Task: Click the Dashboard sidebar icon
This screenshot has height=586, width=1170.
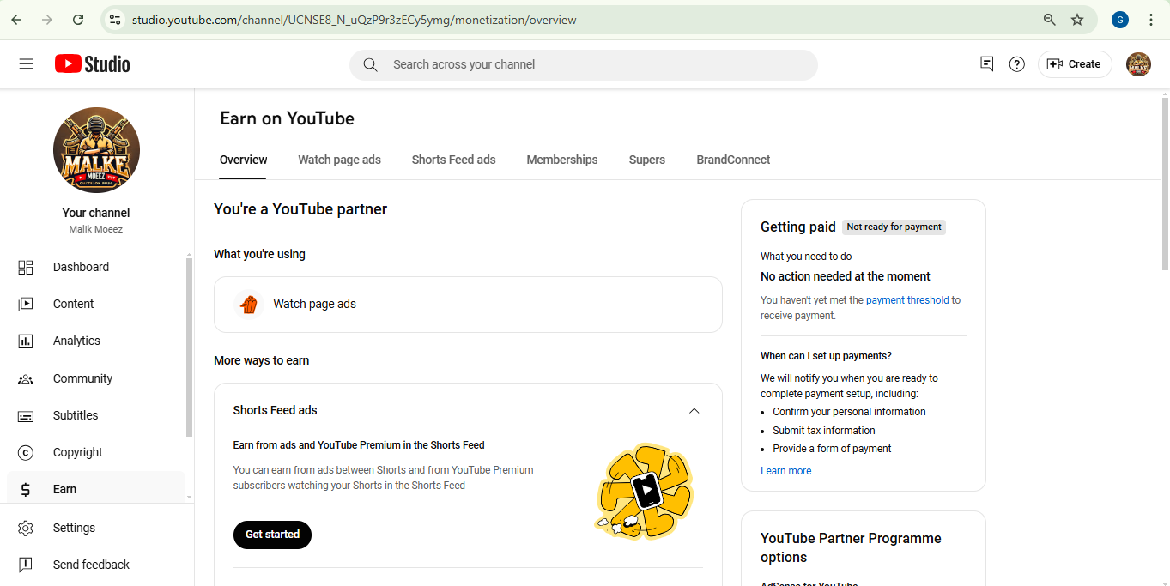Action: 26,267
